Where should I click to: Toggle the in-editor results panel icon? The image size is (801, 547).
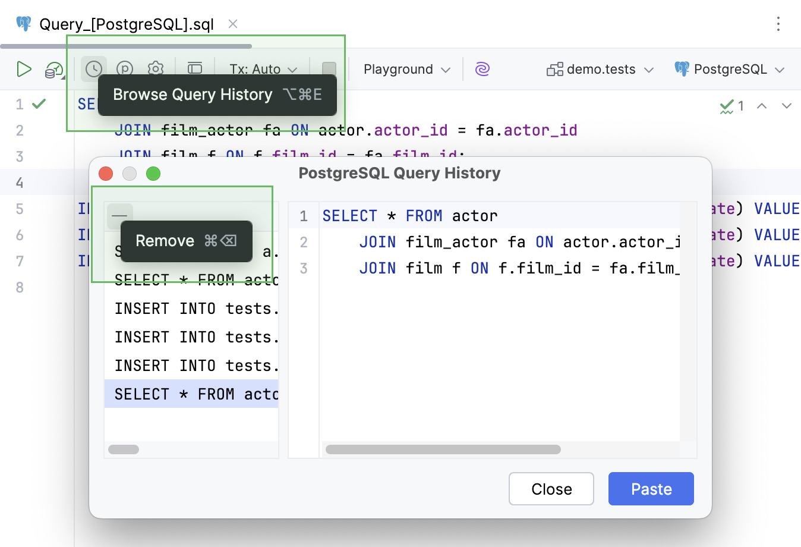pyautogui.click(x=195, y=68)
